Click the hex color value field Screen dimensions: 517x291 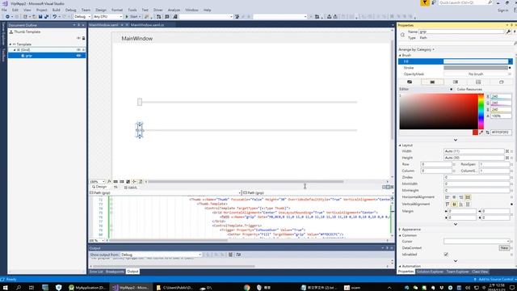click(x=501, y=133)
